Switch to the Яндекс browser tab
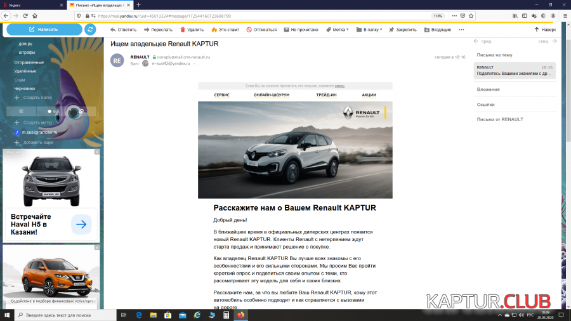Screen dimensions: 571x321 click(x=32, y=4)
